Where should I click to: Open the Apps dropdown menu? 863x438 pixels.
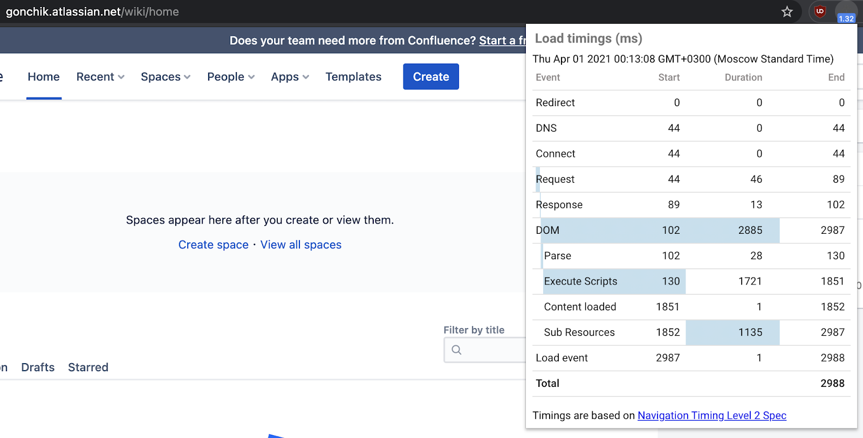290,77
